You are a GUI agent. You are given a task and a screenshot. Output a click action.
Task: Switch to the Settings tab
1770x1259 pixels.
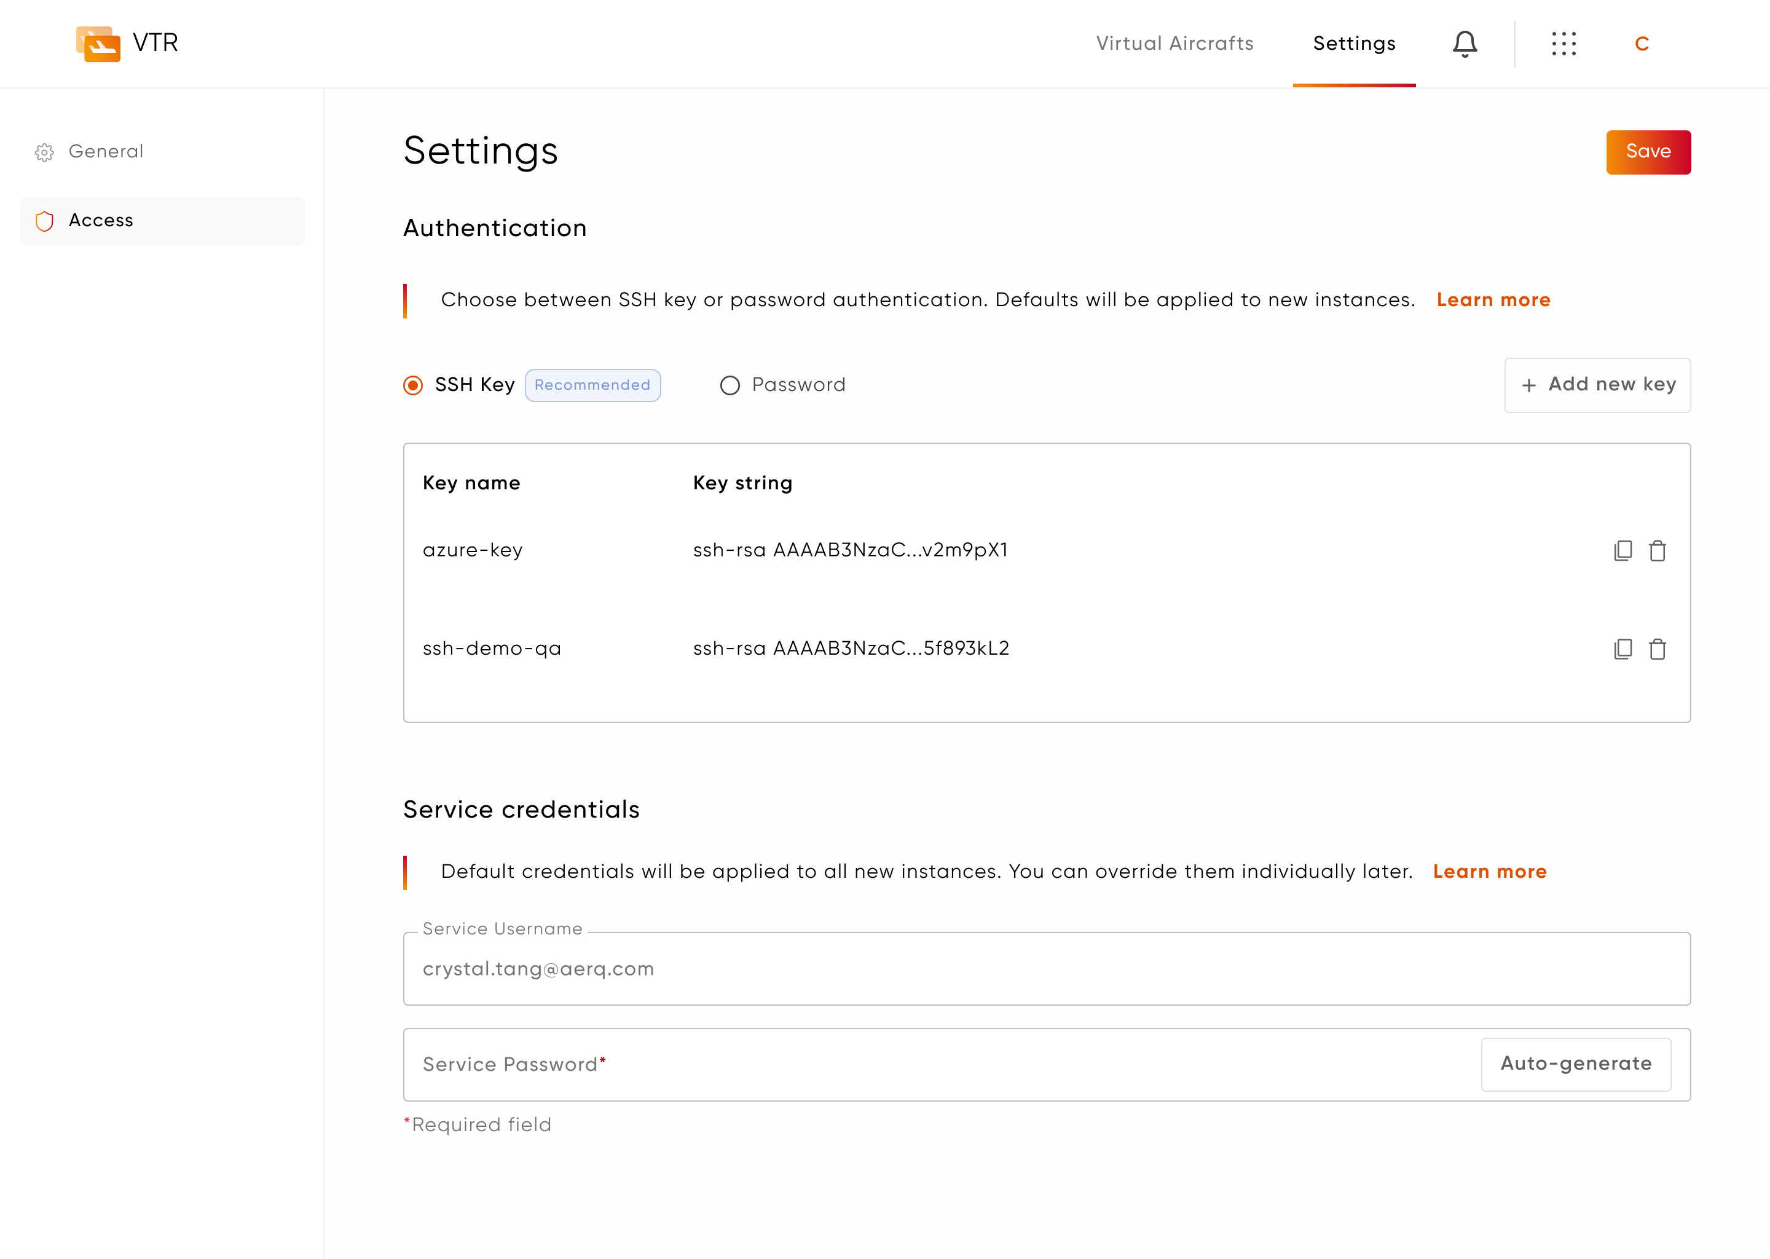click(1353, 44)
